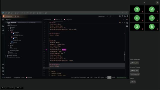Click the highlighted purple value in code

[64, 50]
